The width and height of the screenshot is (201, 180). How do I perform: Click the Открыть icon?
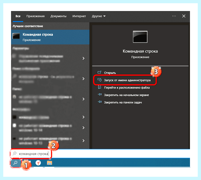tap(100, 72)
